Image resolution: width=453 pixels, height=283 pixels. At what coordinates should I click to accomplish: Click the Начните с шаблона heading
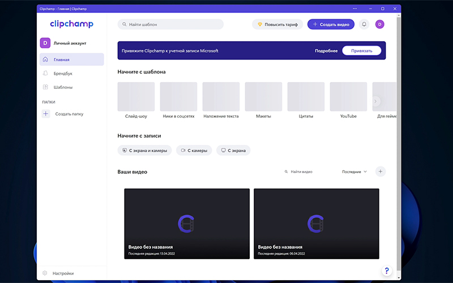click(142, 72)
